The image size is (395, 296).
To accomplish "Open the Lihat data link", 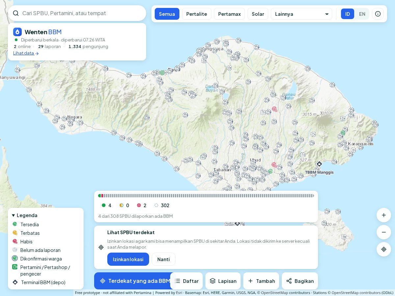I will pos(26,53).
